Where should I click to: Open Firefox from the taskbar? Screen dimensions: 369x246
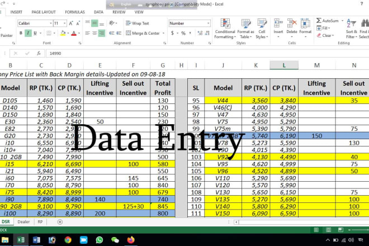coord(131,240)
